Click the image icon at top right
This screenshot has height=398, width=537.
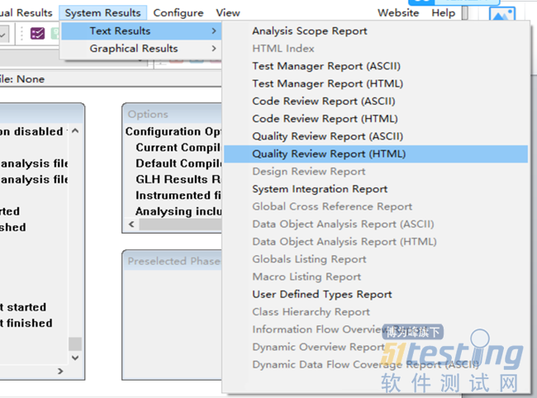[x=501, y=16]
